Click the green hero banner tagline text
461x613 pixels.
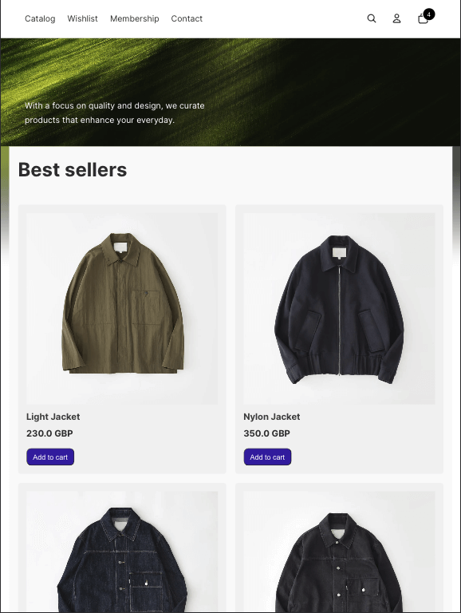pos(115,113)
